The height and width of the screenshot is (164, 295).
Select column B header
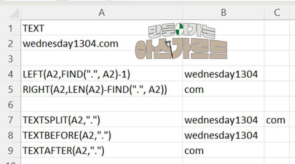(223, 13)
